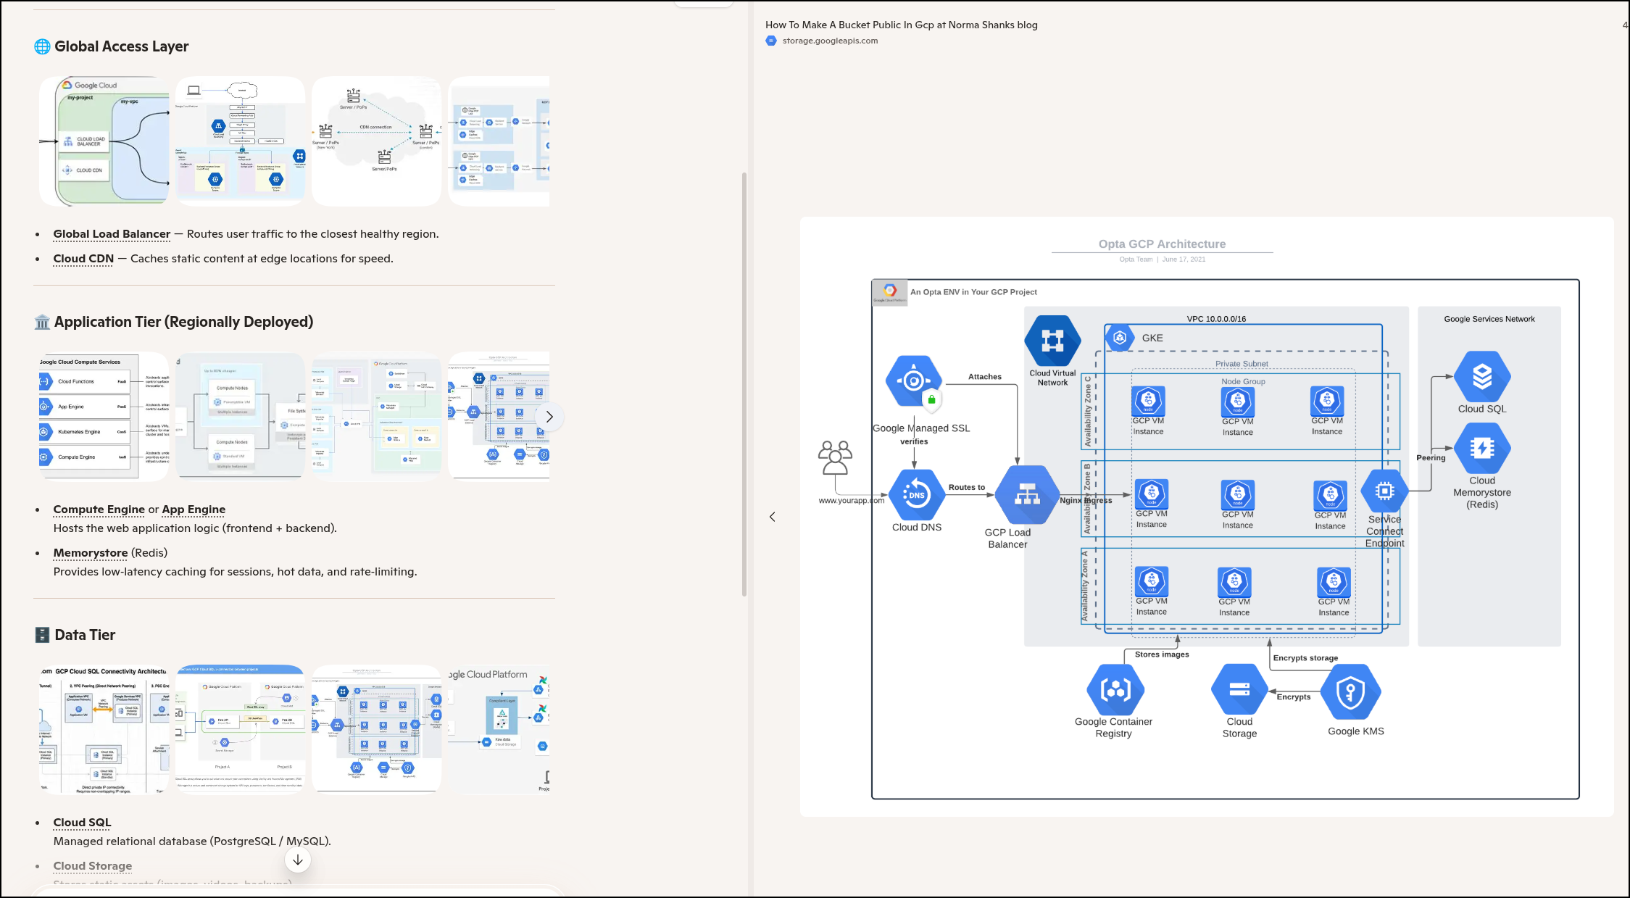1630x898 pixels.
Task: Click the Stores images label
Action: tap(1162, 654)
